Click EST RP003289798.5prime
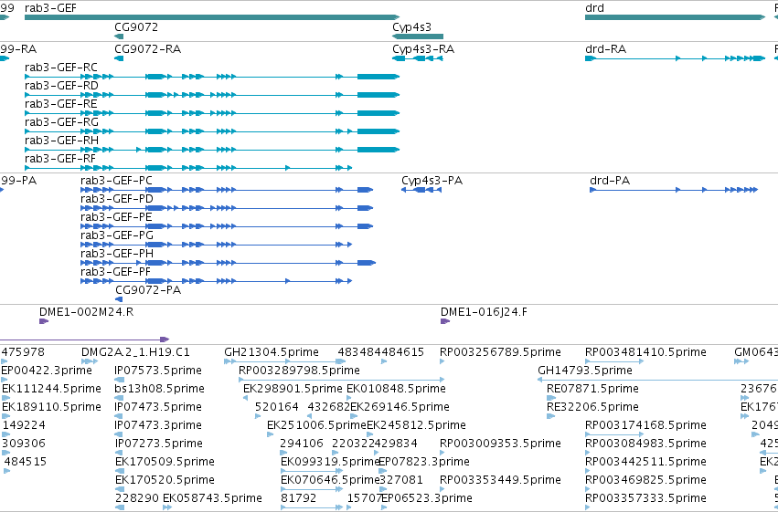Viewport: 778px width, 512px height. [x=299, y=371]
